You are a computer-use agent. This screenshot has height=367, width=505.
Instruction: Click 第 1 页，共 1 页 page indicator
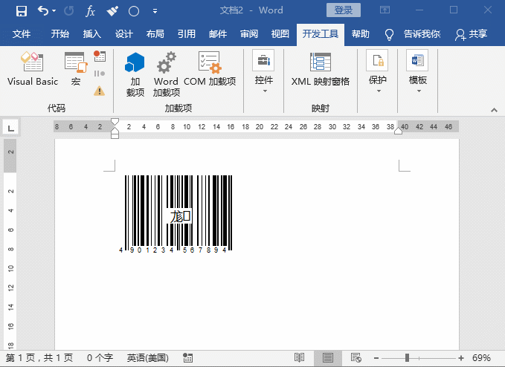[39, 357]
